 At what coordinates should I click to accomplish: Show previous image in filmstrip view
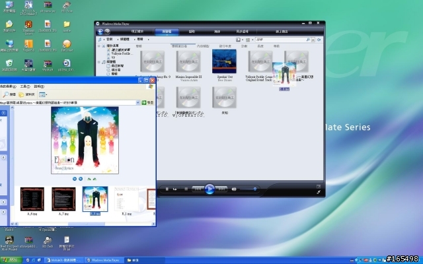click(x=75, y=179)
